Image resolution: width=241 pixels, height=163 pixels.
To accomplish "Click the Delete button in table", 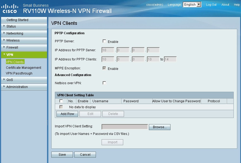I will (113, 114).
